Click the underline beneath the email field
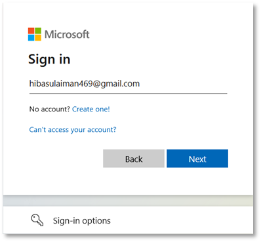This screenshot has height=242, width=261. (129, 93)
